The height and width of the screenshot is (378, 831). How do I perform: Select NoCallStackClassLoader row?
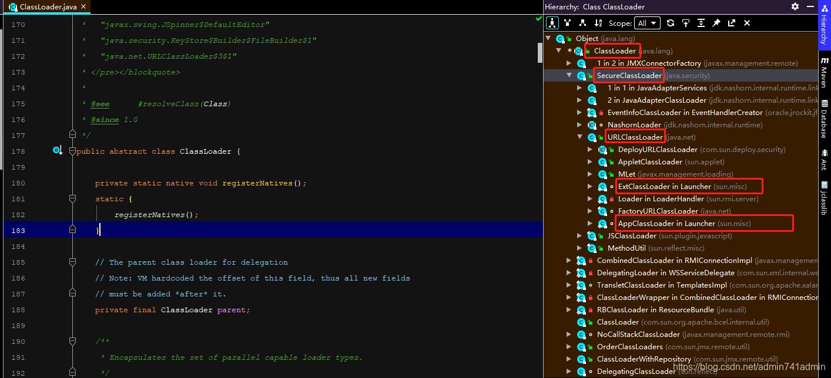681,334
